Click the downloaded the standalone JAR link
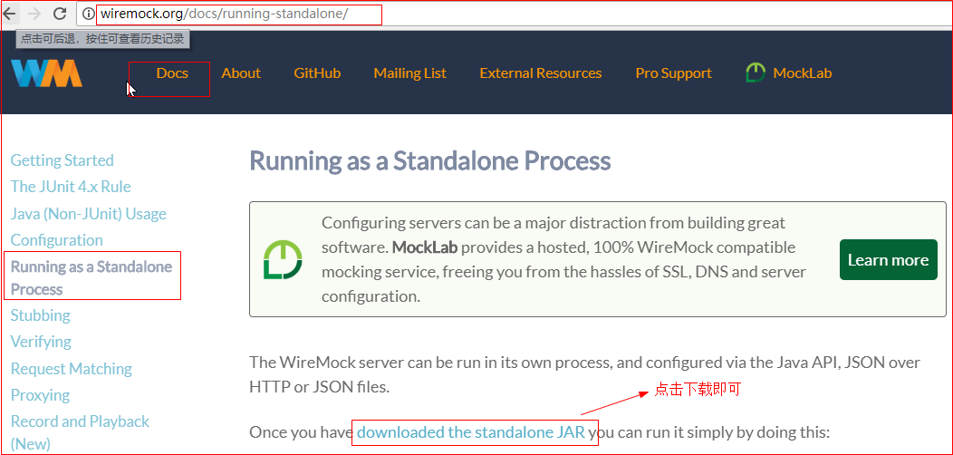This screenshot has height=455, width=953. click(x=471, y=432)
